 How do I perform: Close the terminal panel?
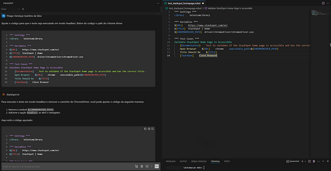coord(328,161)
